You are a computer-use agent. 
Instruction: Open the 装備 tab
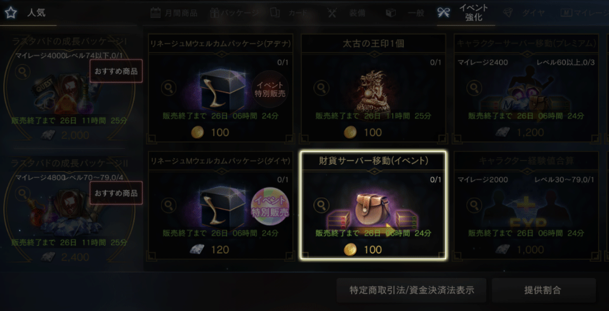[346, 13]
